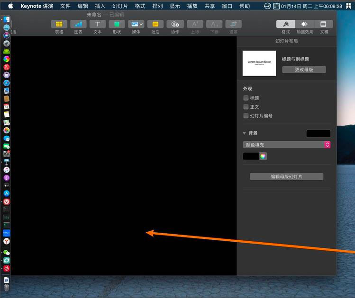The width and height of the screenshot is (355, 298).
Task: Open the black fill color well
Action: [251, 156]
